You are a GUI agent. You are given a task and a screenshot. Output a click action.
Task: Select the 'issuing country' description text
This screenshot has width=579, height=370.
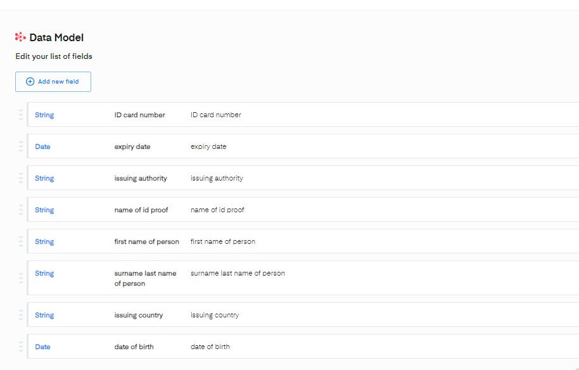coord(215,315)
